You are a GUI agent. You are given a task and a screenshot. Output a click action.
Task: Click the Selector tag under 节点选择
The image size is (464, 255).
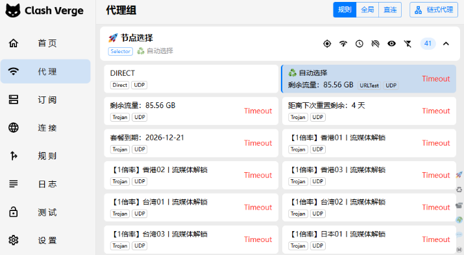tap(121, 51)
